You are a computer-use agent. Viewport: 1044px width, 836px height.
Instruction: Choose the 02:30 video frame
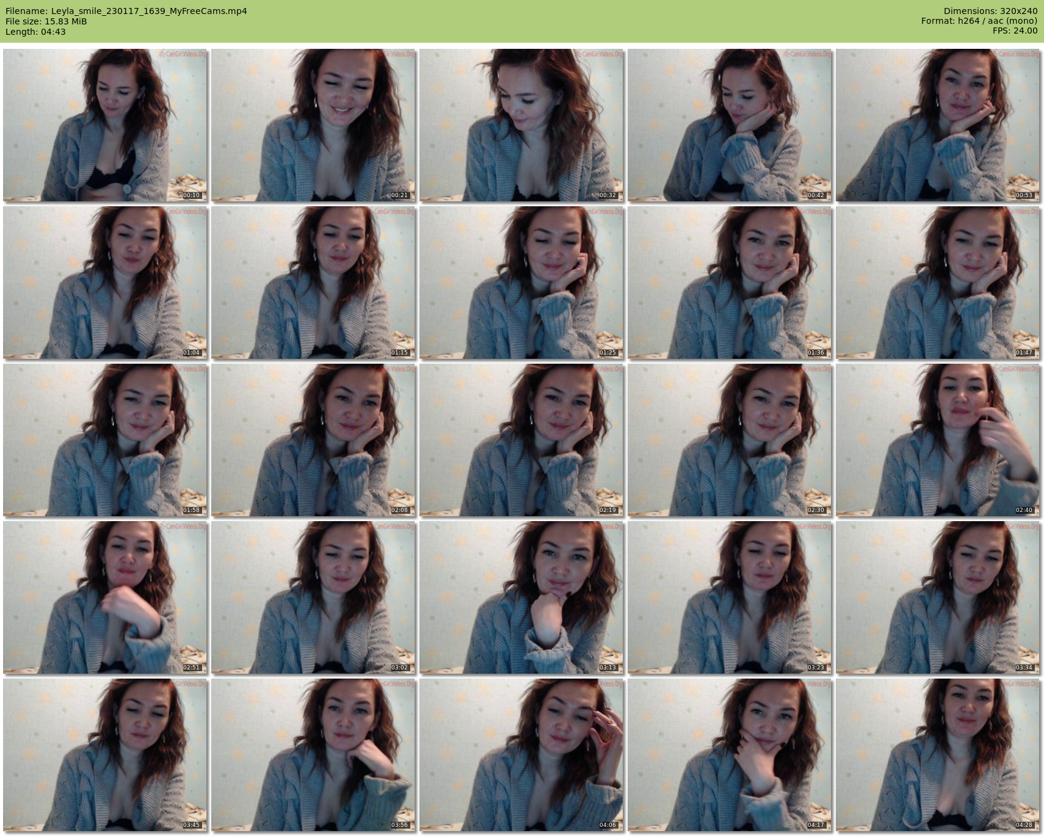pyautogui.click(x=730, y=440)
